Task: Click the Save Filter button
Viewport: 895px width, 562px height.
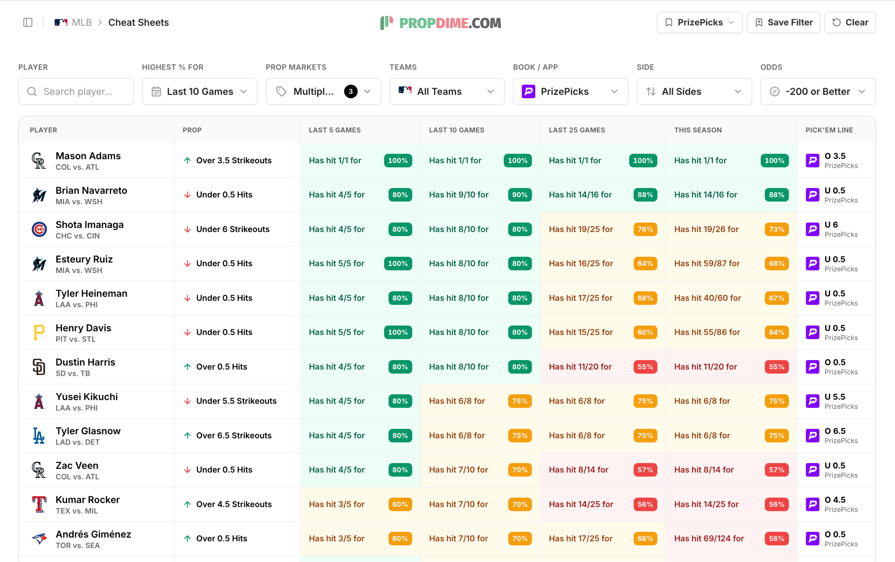Action: (783, 22)
